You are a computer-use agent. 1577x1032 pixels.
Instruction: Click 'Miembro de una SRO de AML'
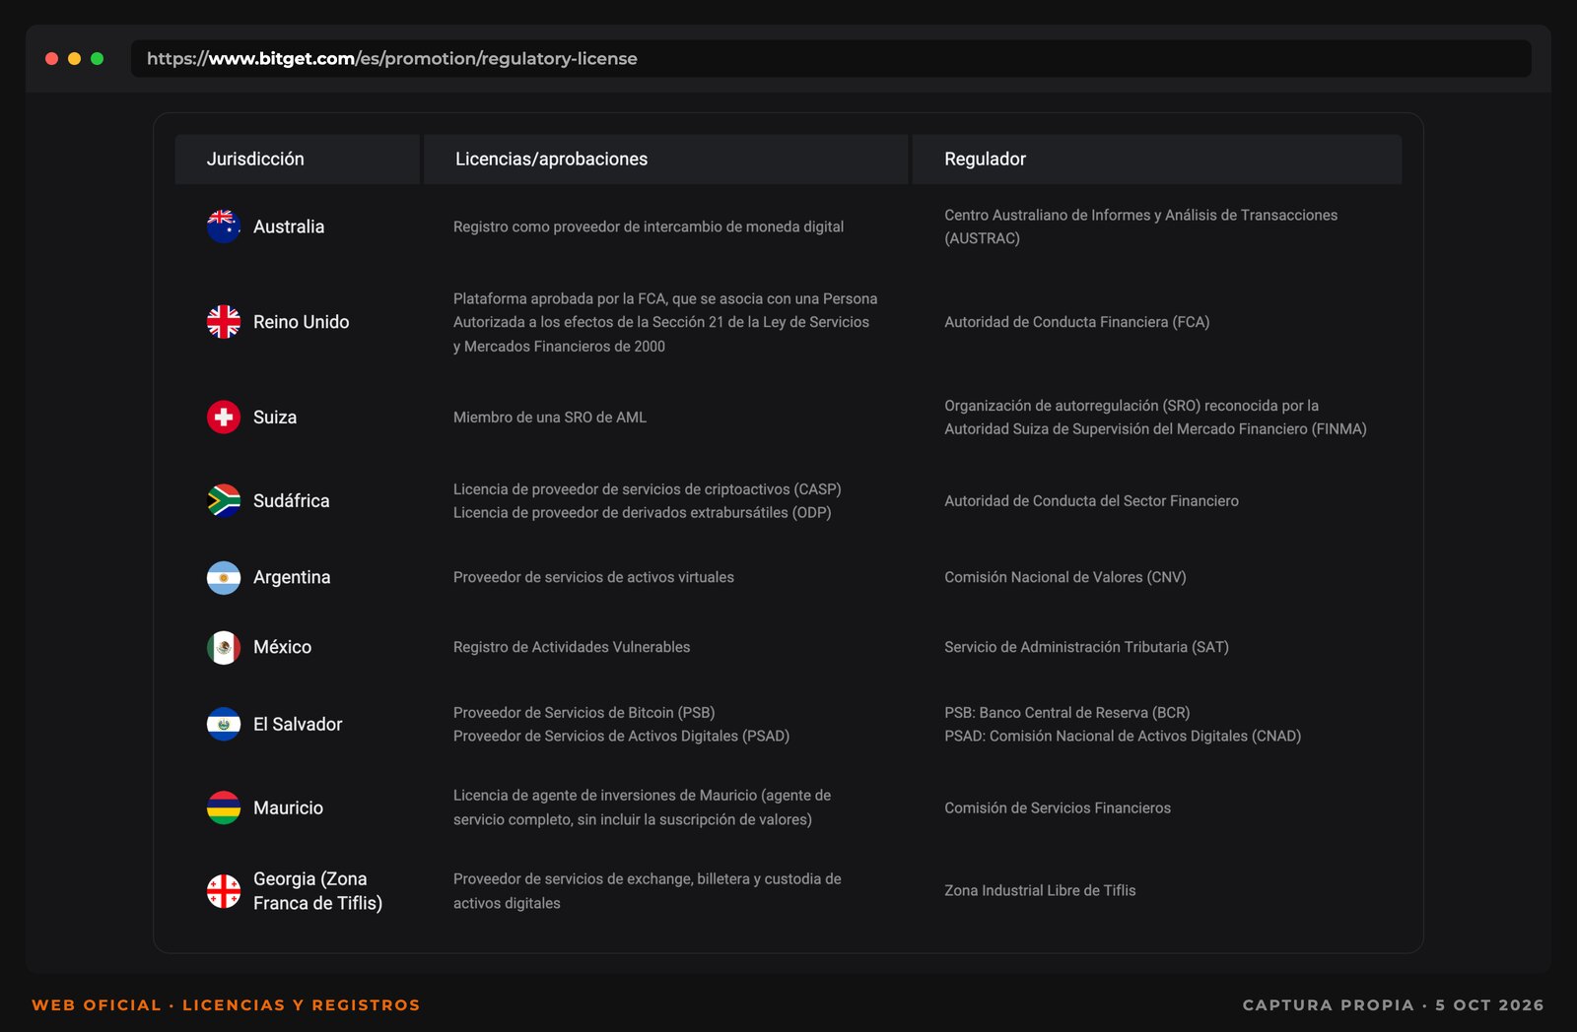tap(550, 418)
